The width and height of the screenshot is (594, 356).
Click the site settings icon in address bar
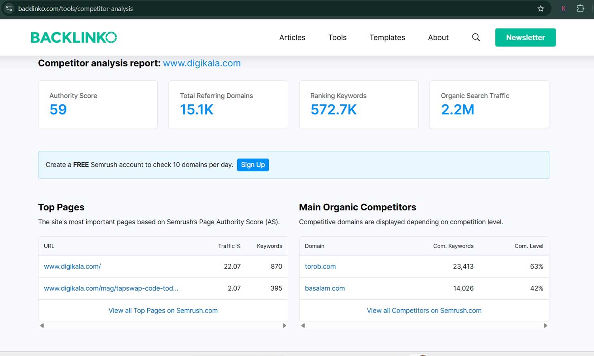coord(9,8)
